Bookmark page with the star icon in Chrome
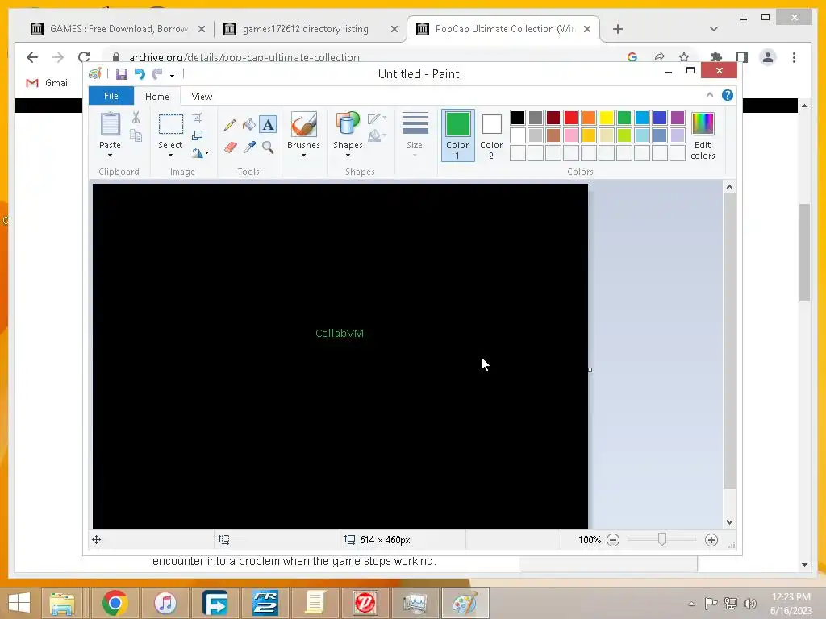The width and height of the screenshot is (826, 619). 684,57
